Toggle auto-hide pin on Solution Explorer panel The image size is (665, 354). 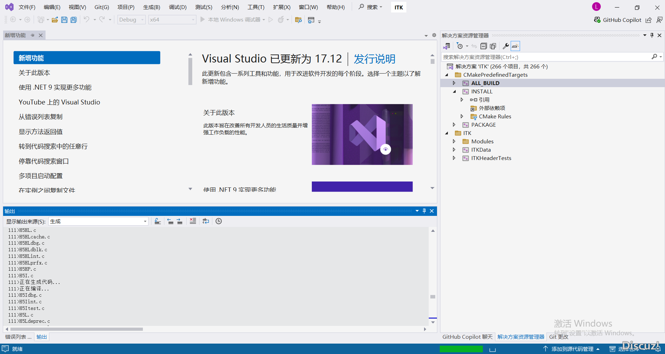tap(652, 35)
